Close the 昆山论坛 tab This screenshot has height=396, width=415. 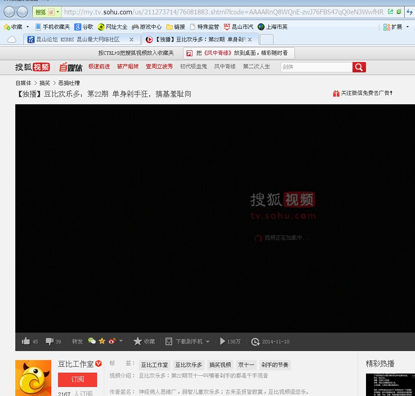131,40
